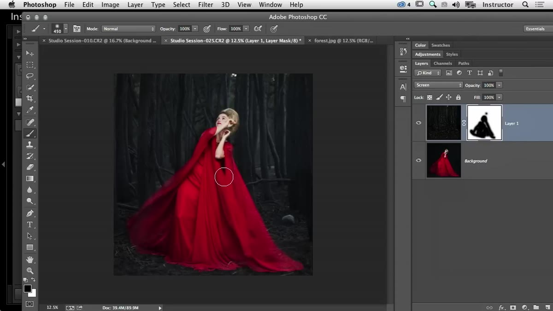The width and height of the screenshot is (553, 311).
Task: Select the Pen tool
Action: click(30, 213)
